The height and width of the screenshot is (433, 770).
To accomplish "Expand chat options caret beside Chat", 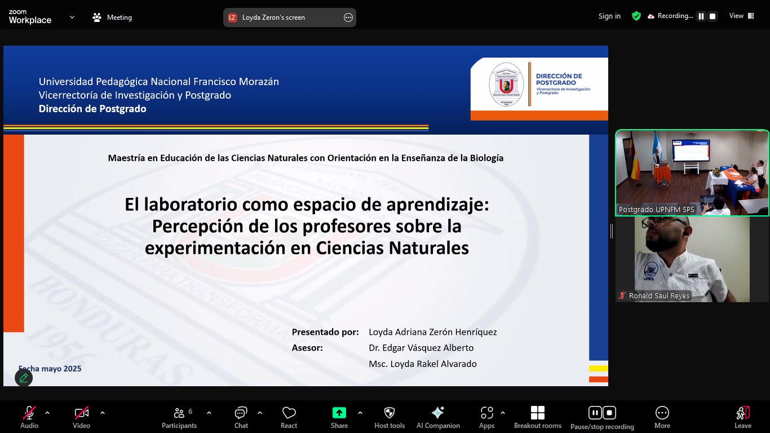I will (x=260, y=413).
